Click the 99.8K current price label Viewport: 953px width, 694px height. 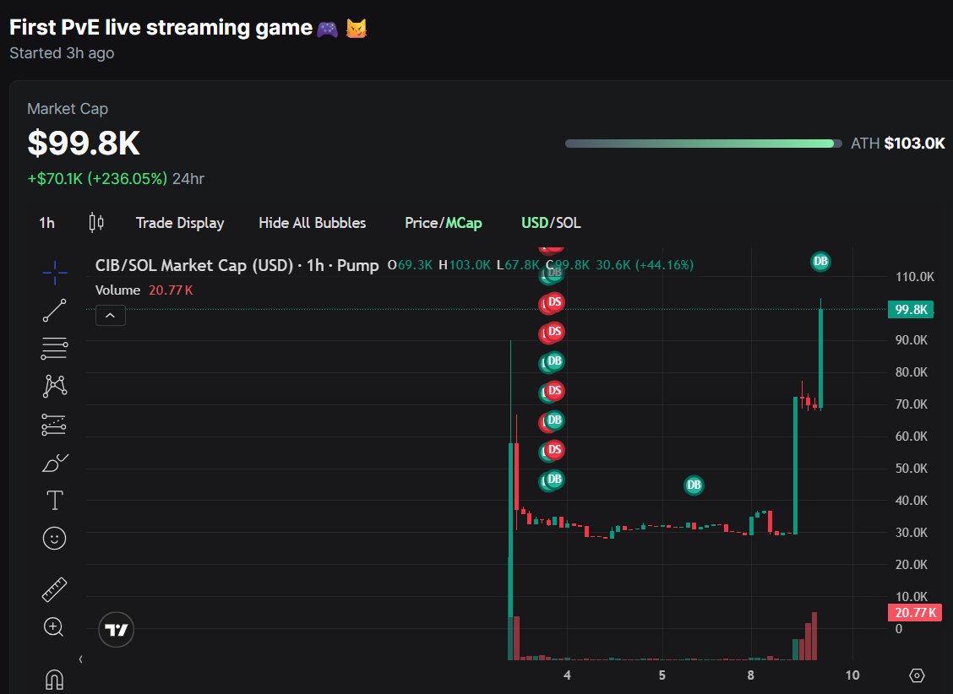pos(911,310)
